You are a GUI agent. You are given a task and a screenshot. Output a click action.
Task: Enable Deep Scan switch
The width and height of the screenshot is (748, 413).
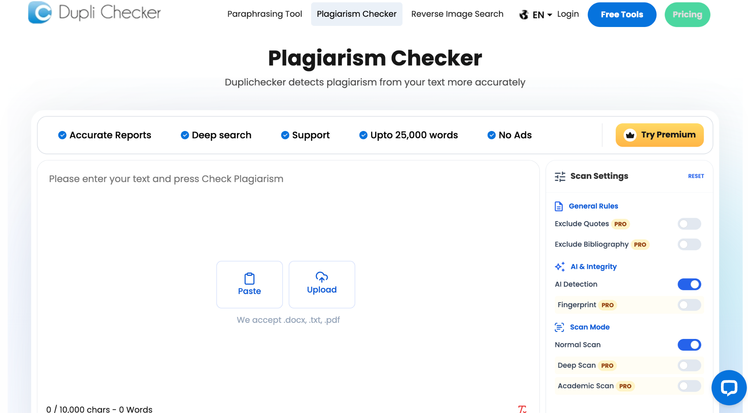tap(689, 365)
